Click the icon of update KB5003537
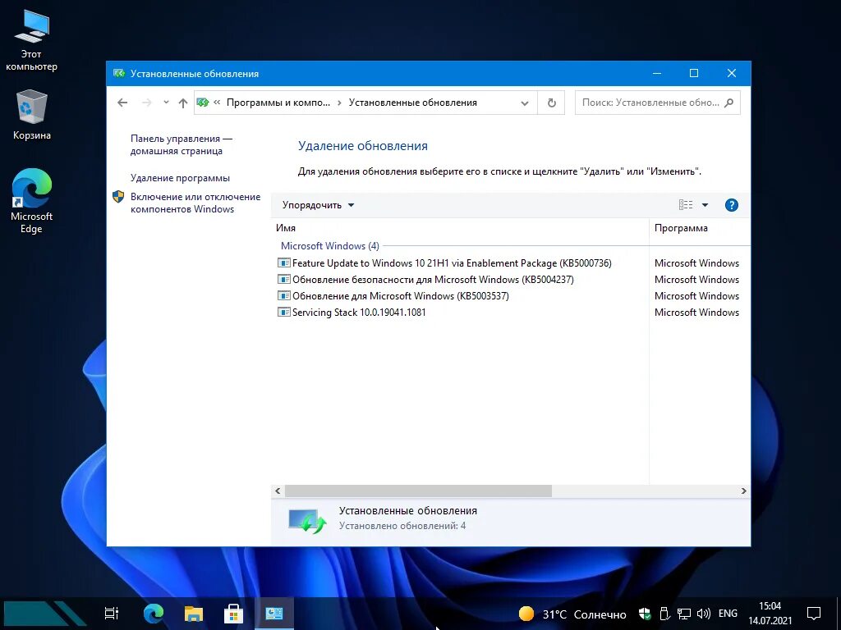Screen dimensions: 841x630 click(x=283, y=295)
